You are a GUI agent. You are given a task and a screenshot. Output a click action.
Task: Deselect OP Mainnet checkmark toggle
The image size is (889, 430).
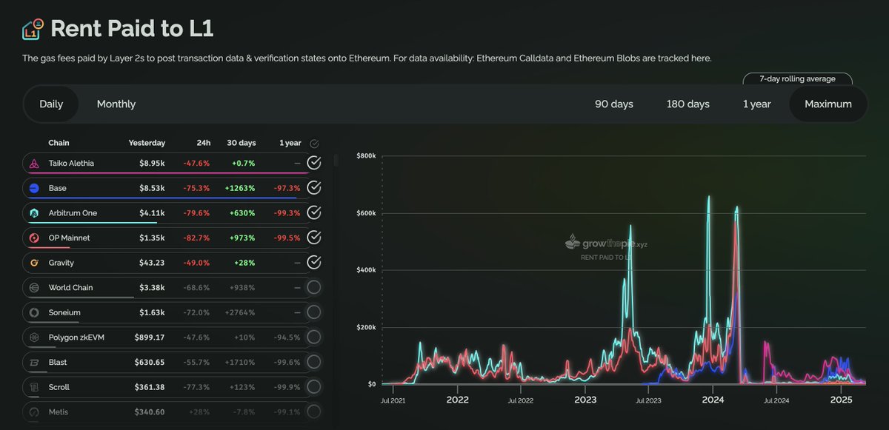314,238
